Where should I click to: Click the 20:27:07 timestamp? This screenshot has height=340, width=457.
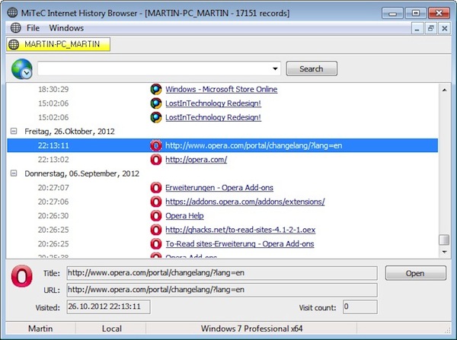point(53,188)
